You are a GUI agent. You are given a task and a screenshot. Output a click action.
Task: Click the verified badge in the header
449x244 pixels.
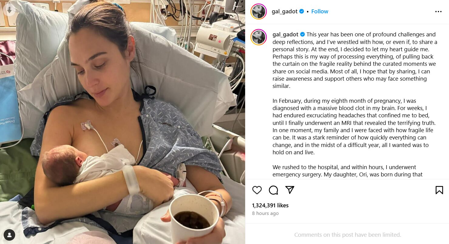coord(302,12)
